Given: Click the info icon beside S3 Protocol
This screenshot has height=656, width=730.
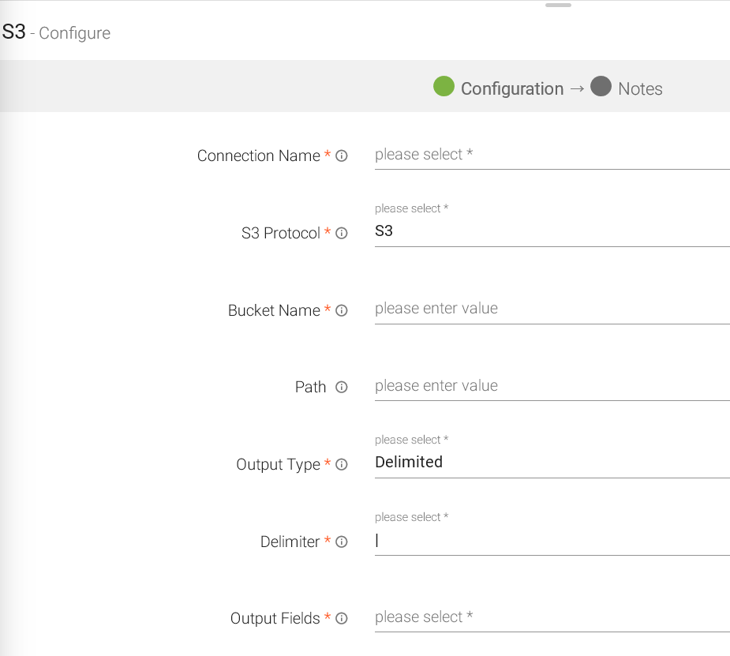Looking at the screenshot, I should [342, 234].
